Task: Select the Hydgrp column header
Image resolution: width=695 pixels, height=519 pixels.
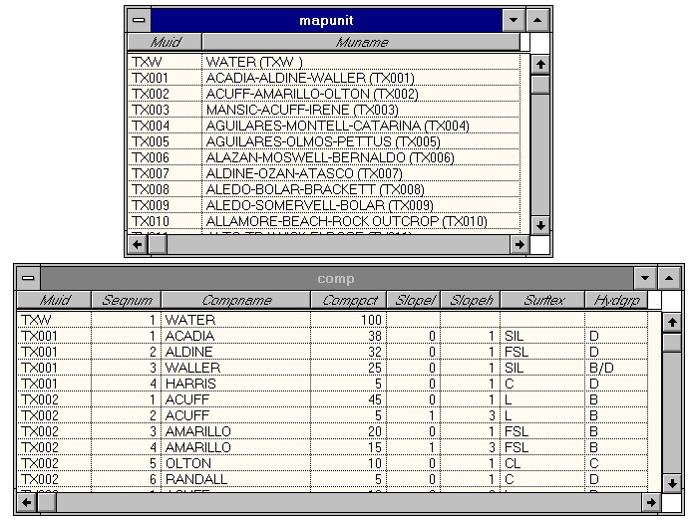Action: click(x=615, y=300)
